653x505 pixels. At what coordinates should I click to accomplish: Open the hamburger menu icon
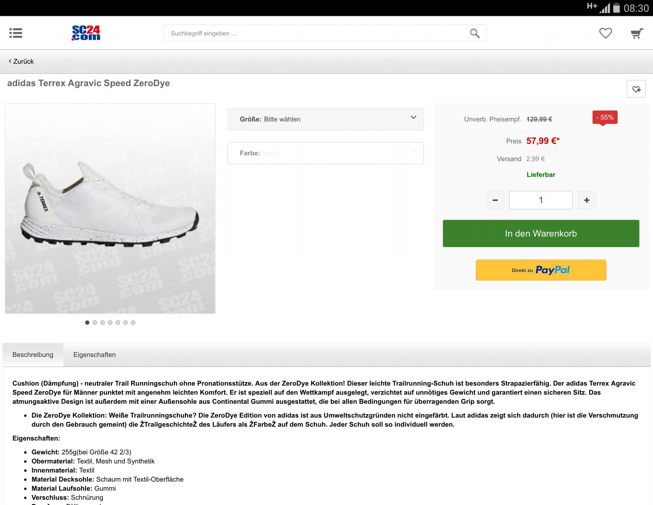[16, 33]
